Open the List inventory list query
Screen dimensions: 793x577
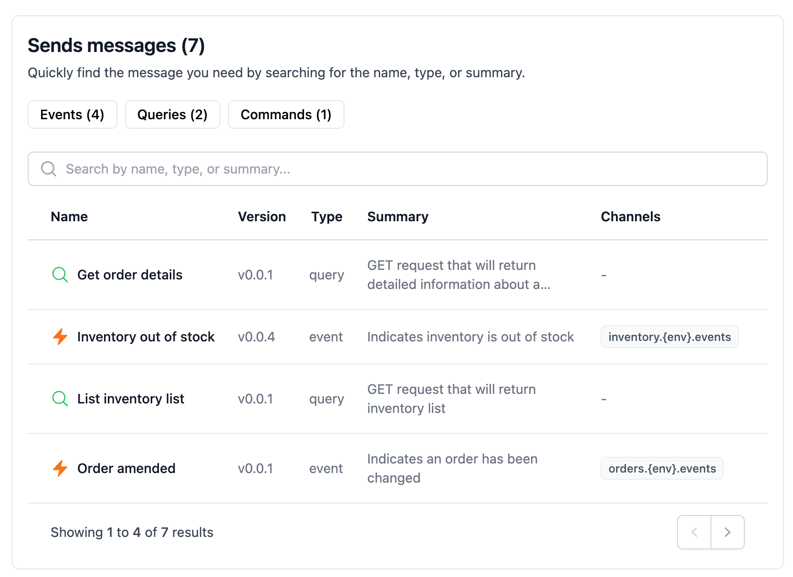(131, 399)
